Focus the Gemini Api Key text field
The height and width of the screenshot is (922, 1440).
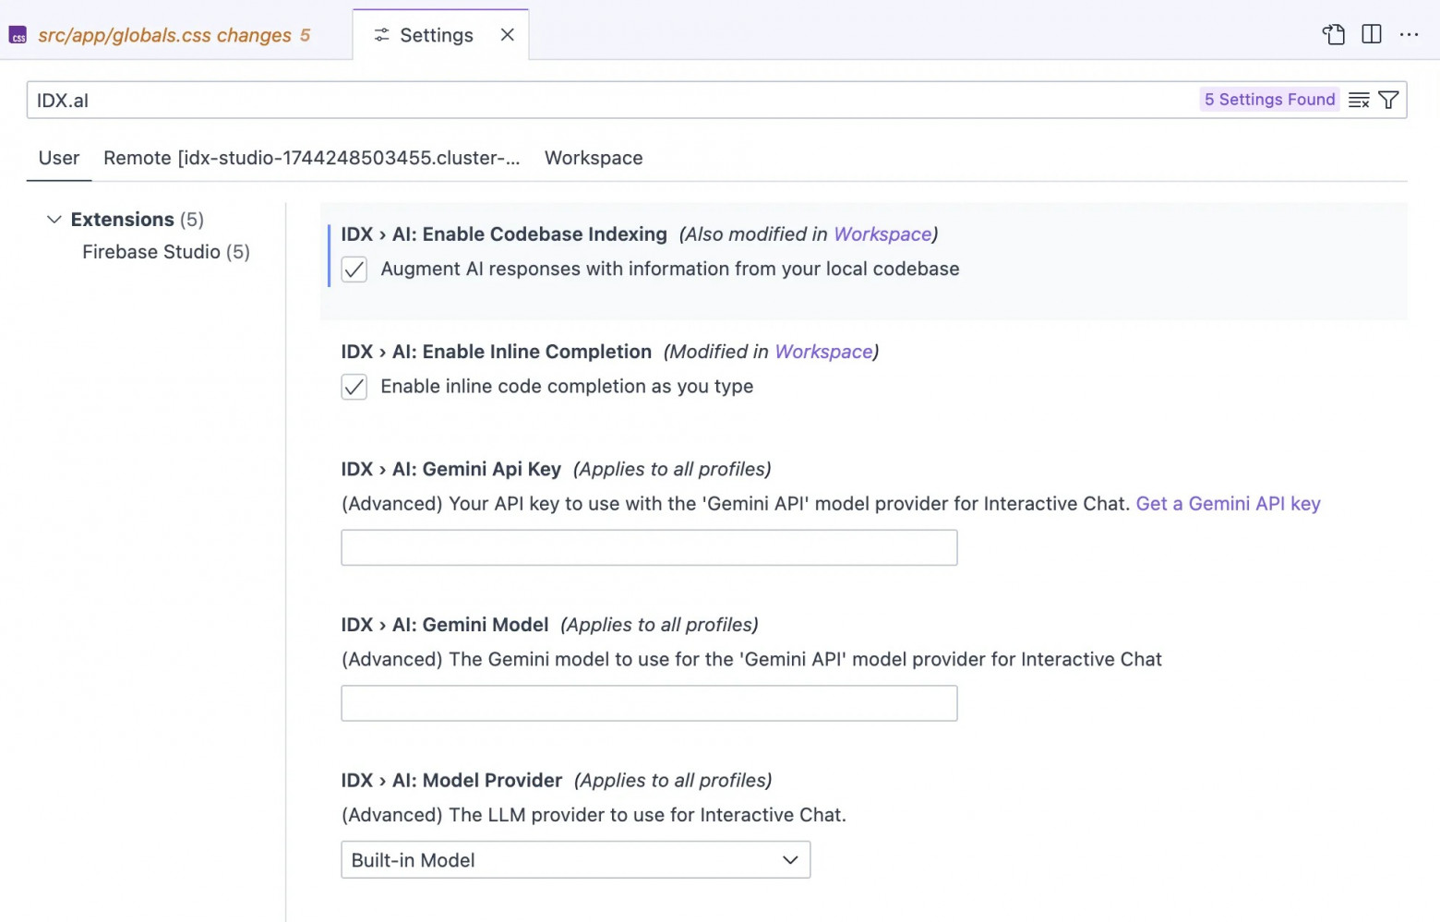[649, 548]
